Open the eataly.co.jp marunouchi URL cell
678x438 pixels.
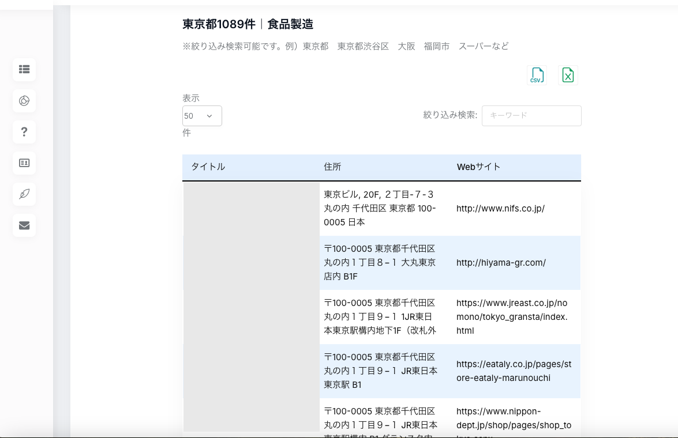coord(514,371)
